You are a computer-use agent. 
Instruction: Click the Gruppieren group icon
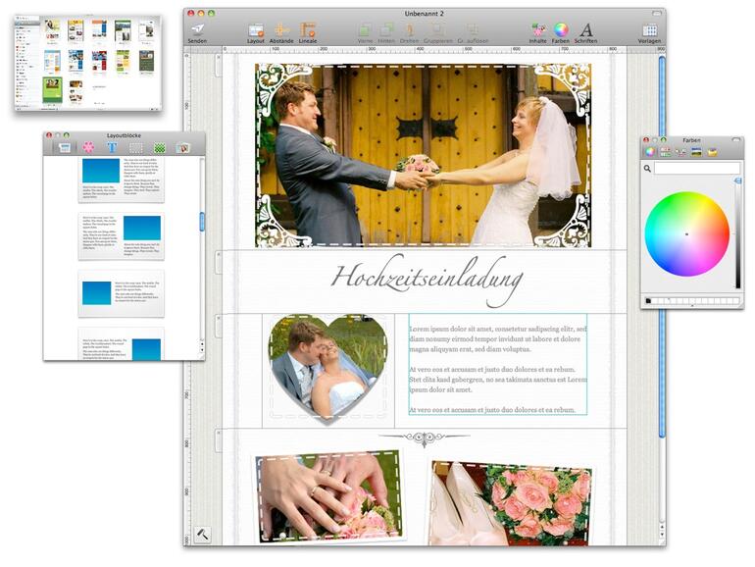click(x=437, y=30)
